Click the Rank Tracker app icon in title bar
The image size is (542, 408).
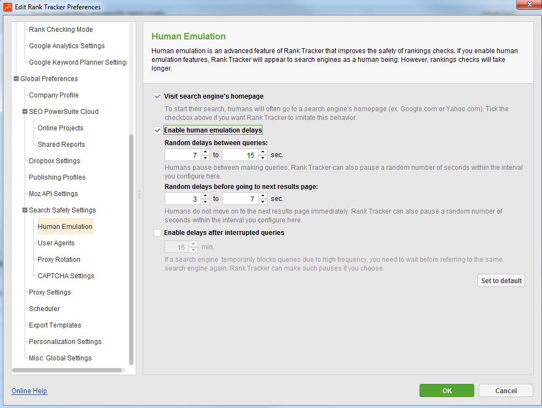coord(7,7)
